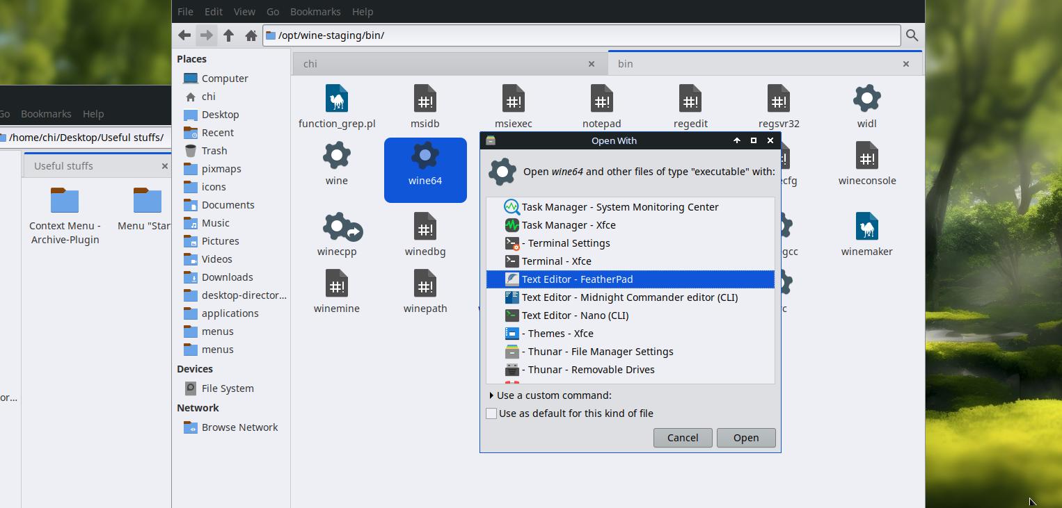Open the View menu
The width and height of the screenshot is (1062, 508).
(x=244, y=12)
